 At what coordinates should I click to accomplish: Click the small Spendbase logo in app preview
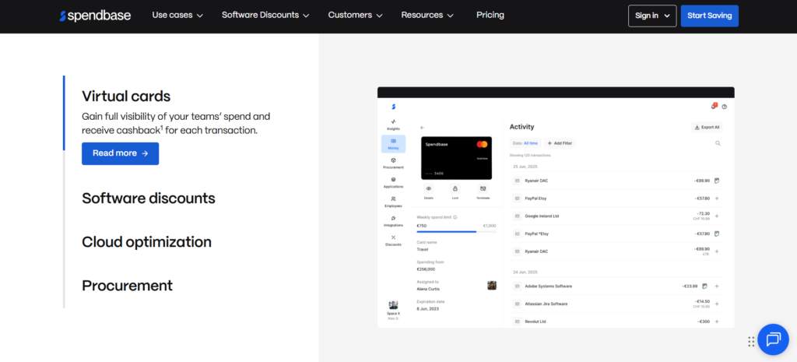pos(393,107)
